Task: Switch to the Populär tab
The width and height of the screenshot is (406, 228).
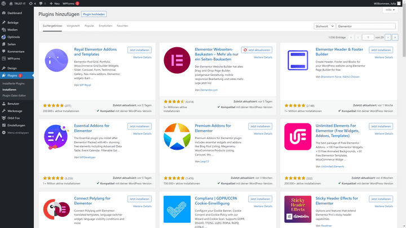Action: [x=89, y=26]
